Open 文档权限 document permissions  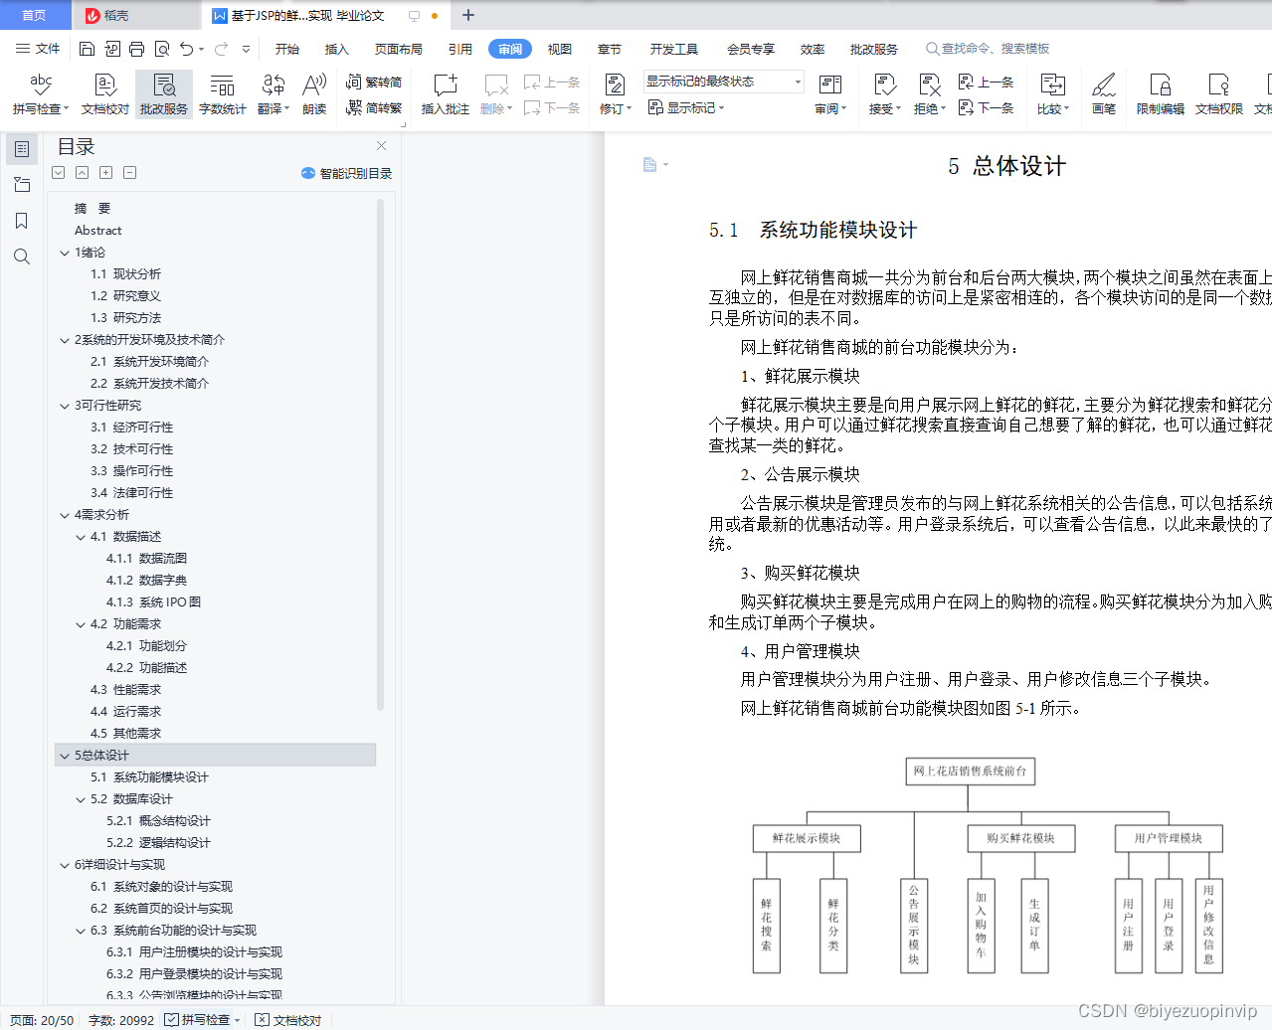point(1219,93)
